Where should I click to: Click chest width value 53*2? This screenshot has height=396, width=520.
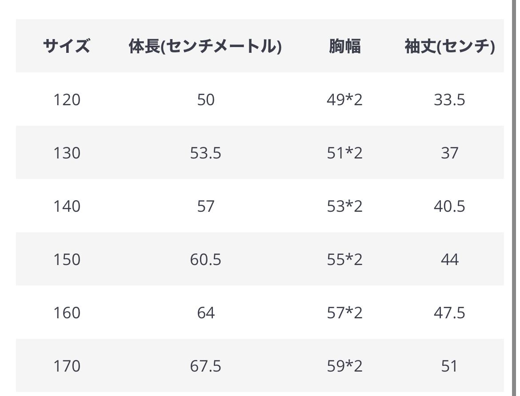coord(344,206)
